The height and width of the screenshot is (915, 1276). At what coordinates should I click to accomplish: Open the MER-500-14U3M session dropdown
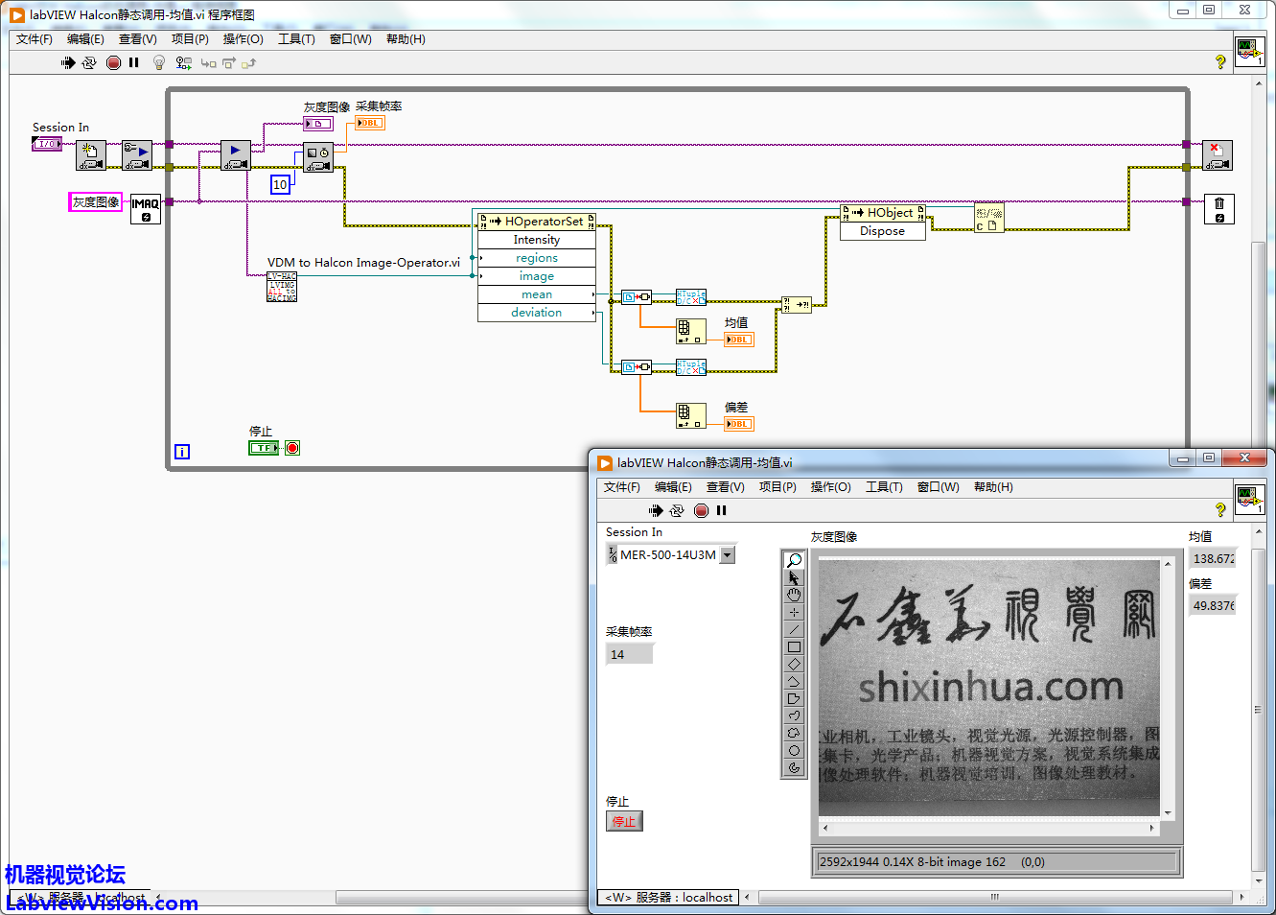click(x=727, y=554)
